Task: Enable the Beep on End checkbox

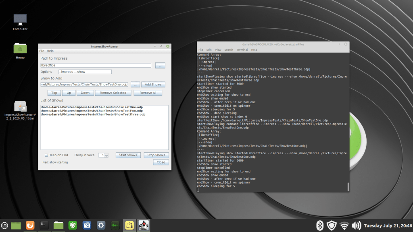Action: pos(46,155)
